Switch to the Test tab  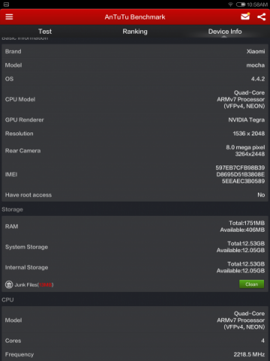(x=45, y=32)
